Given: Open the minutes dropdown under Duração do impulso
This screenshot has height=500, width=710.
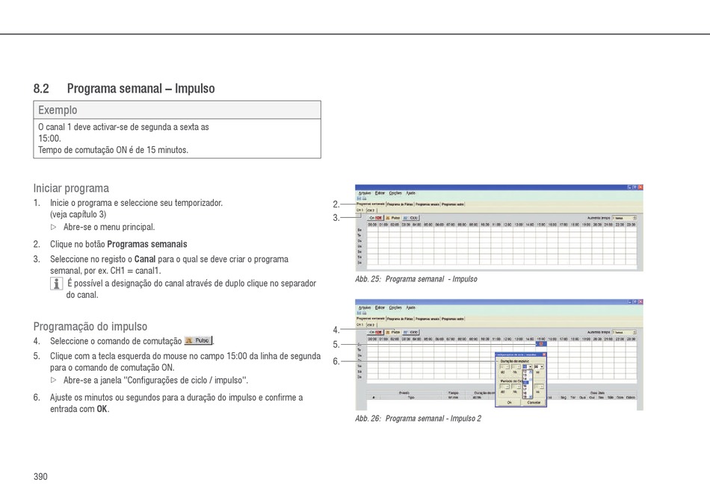Looking at the screenshot, I should [x=528, y=366].
